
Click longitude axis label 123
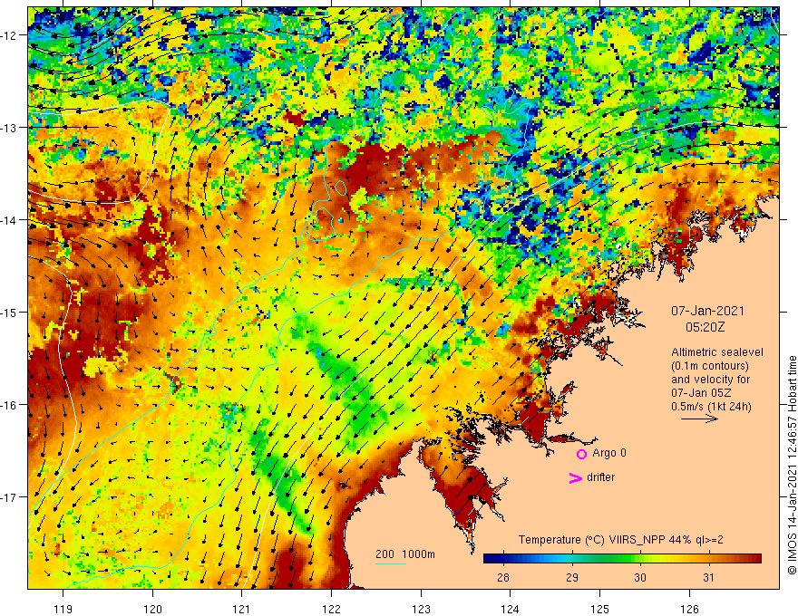point(421,609)
